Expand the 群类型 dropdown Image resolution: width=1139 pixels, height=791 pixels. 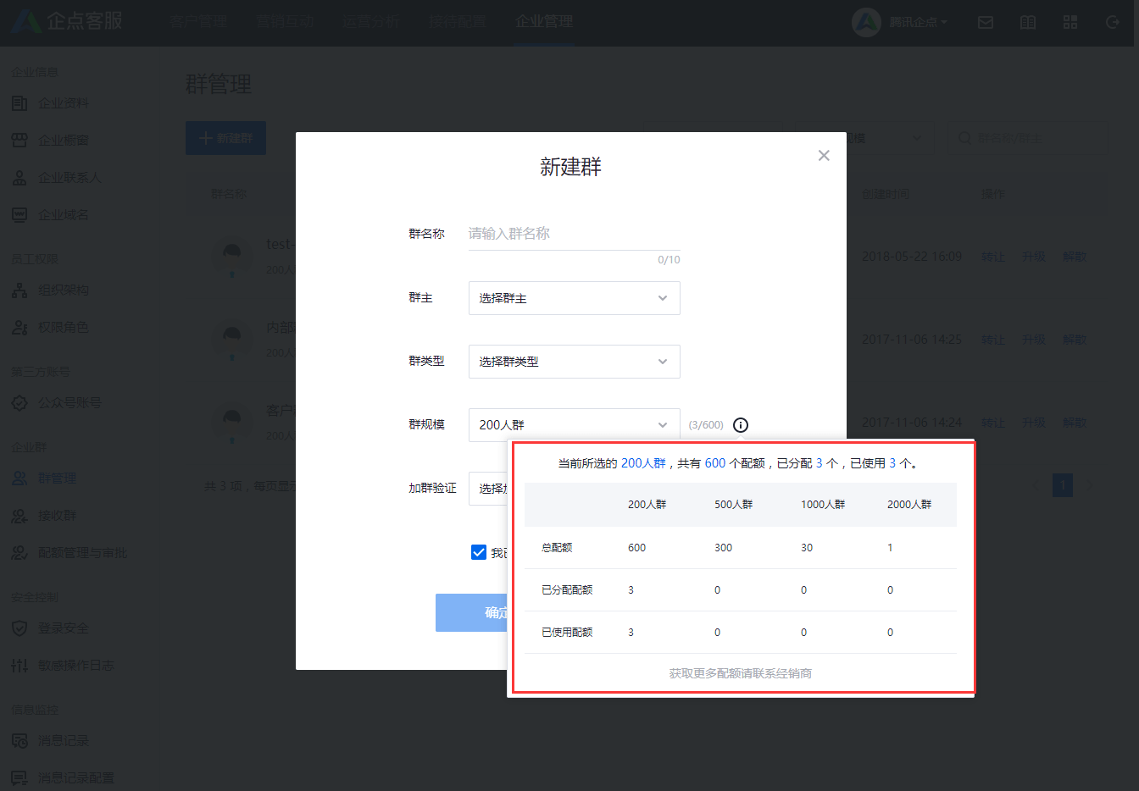coord(574,362)
